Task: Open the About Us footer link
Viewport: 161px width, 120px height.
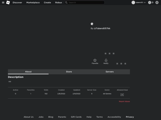Action: [29, 117]
